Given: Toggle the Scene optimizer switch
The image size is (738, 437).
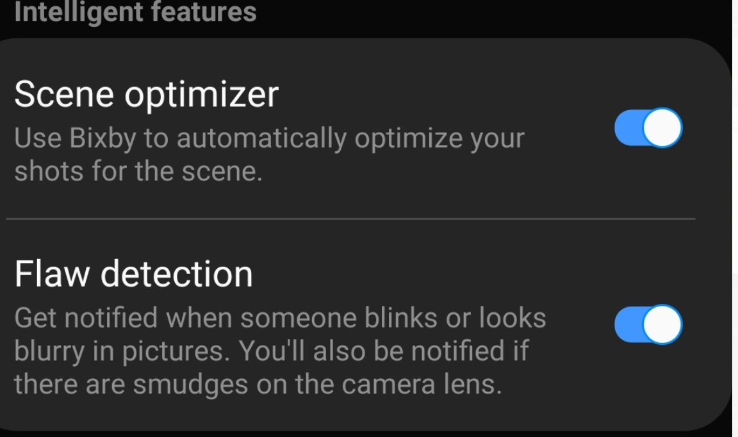Looking at the screenshot, I should tap(648, 128).
